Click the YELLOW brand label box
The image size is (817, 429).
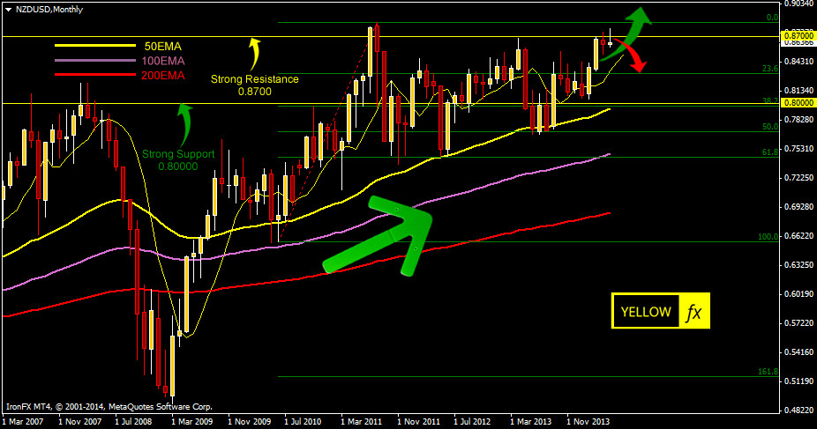(646, 312)
